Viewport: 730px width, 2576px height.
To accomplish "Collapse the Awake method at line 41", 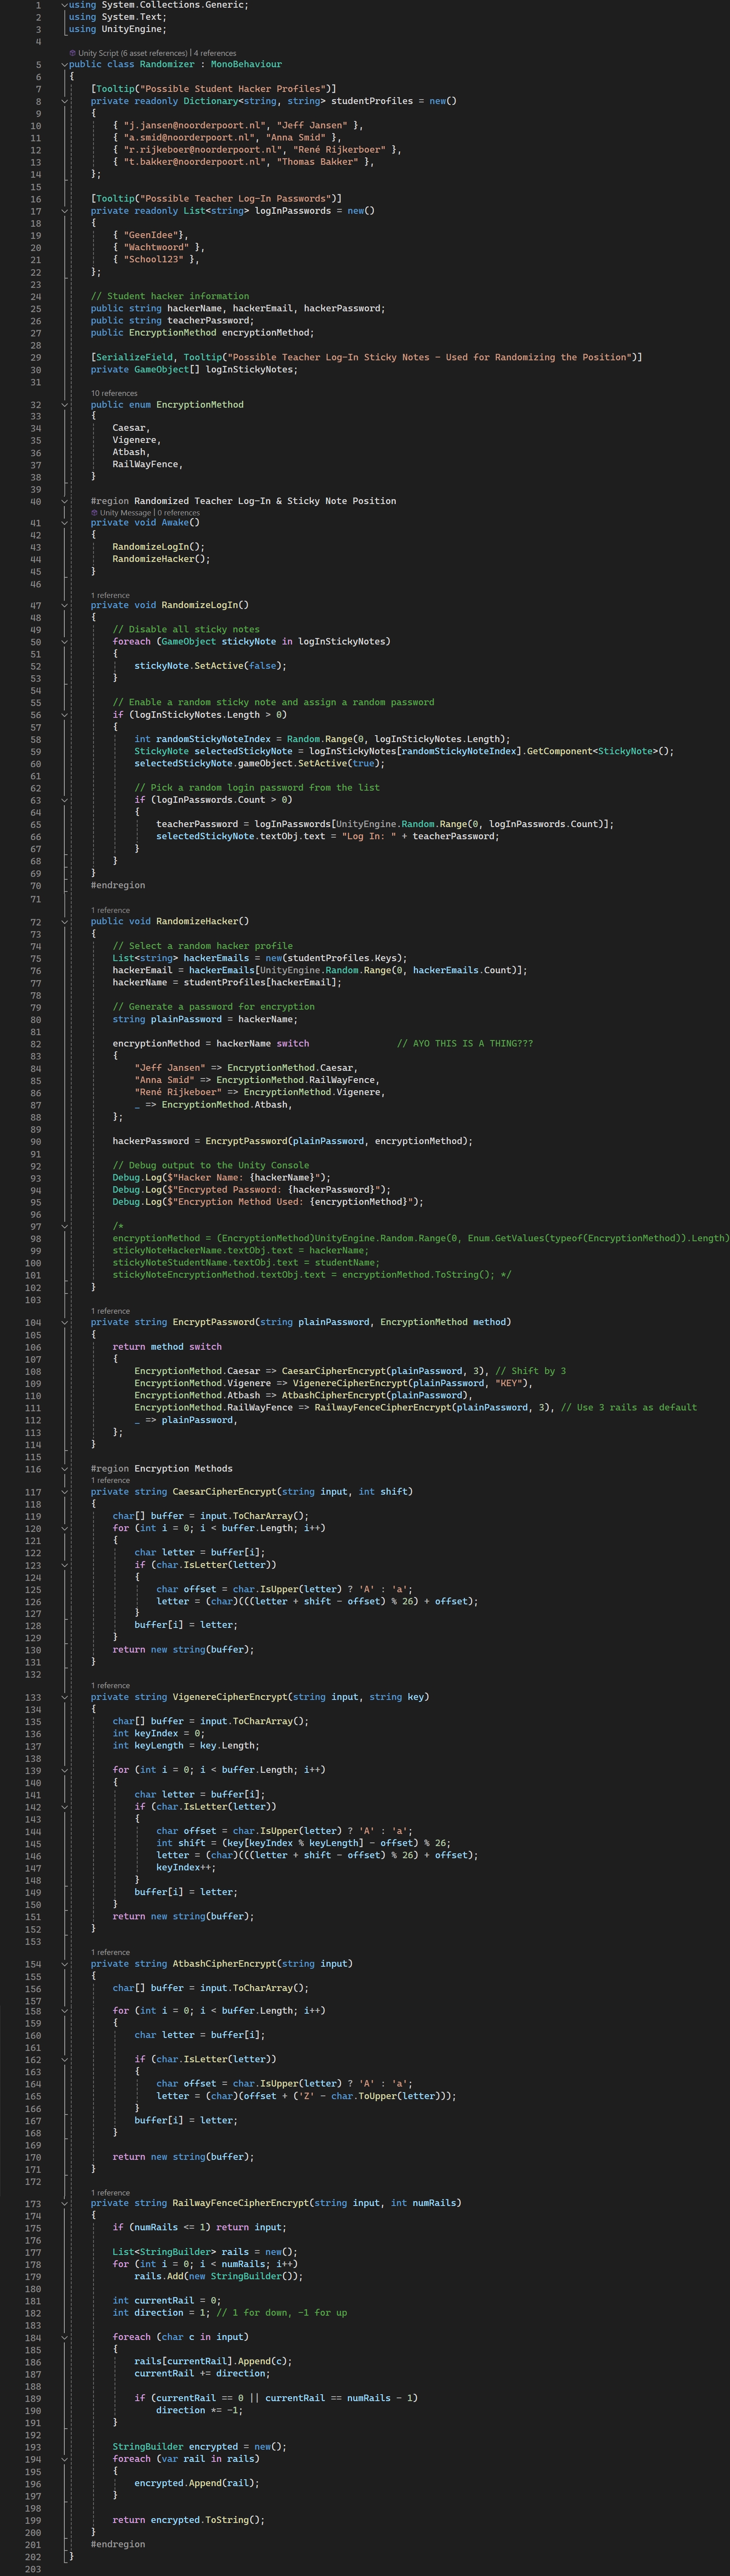I will [65, 523].
